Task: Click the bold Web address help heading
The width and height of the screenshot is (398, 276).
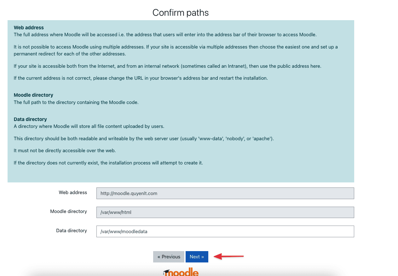Action: point(29,28)
